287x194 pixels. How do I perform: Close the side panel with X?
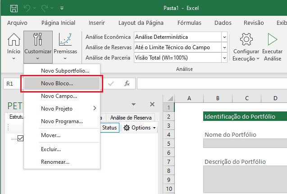[x=152, y=105]
